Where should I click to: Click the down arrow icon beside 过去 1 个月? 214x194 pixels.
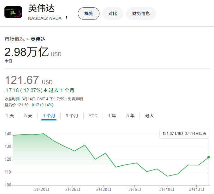(45, 91)
